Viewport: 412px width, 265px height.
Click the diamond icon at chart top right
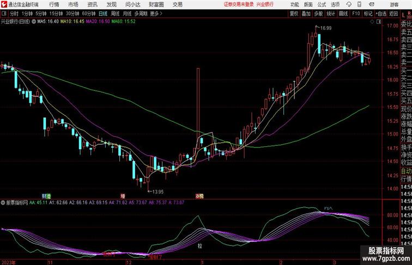(x=372, y=22)
